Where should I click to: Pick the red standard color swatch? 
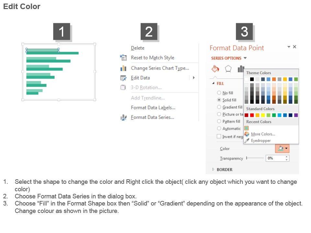[252, 115]
